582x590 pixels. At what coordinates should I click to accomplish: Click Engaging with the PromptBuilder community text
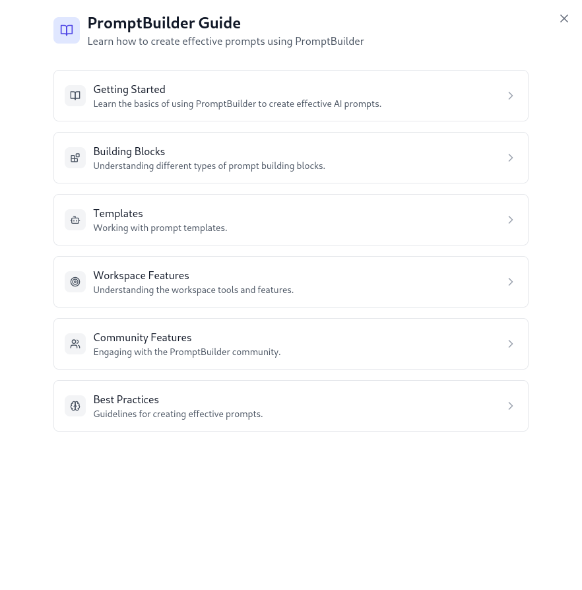pos(187,352)
